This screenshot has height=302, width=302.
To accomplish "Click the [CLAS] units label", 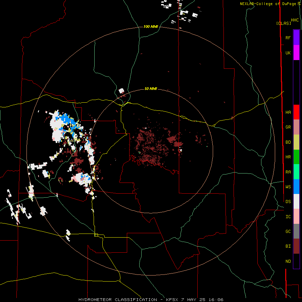I will point(284,23).
